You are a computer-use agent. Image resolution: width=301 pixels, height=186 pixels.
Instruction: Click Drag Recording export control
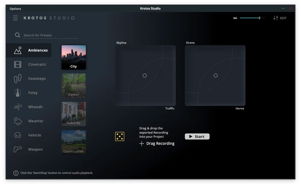157,144
